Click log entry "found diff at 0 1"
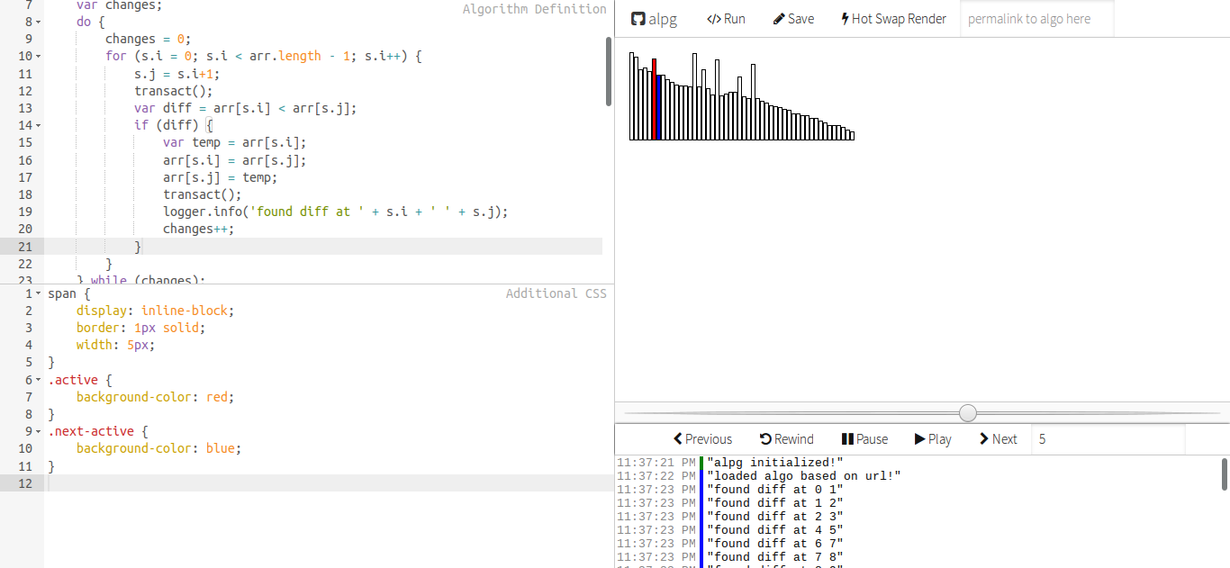This screenshot has height=568, width=1230. pyautogui.click(x=774, y=490)
